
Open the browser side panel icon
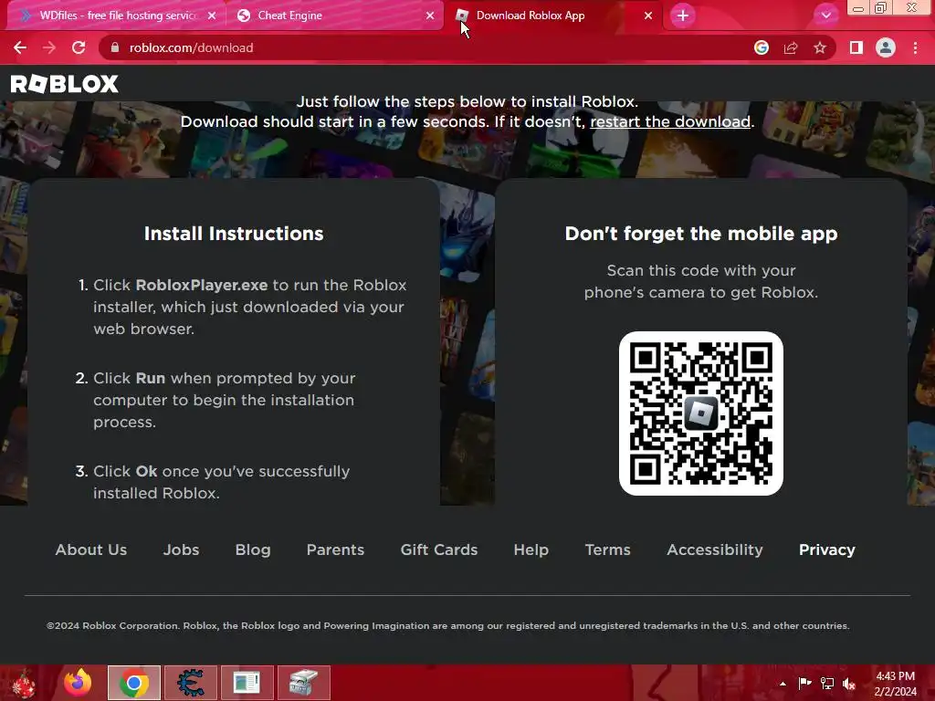coord(856,47)
